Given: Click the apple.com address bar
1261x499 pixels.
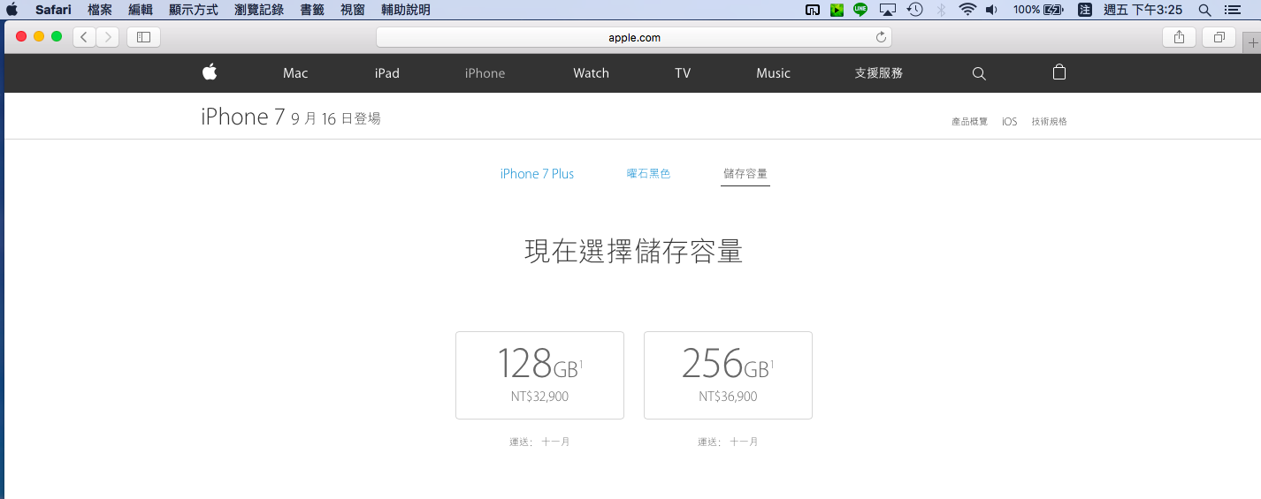Looking at the screenshot, I should click(634, 37).
